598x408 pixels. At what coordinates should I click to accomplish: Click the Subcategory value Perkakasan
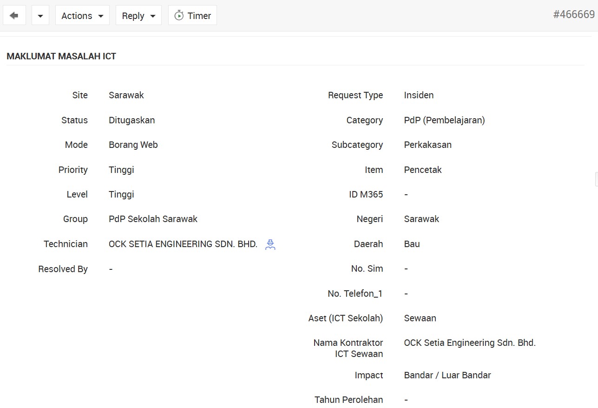coord(427,145)
